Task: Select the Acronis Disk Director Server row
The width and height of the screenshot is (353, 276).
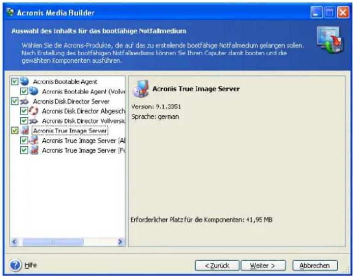Action: click(x=71, y=101)
